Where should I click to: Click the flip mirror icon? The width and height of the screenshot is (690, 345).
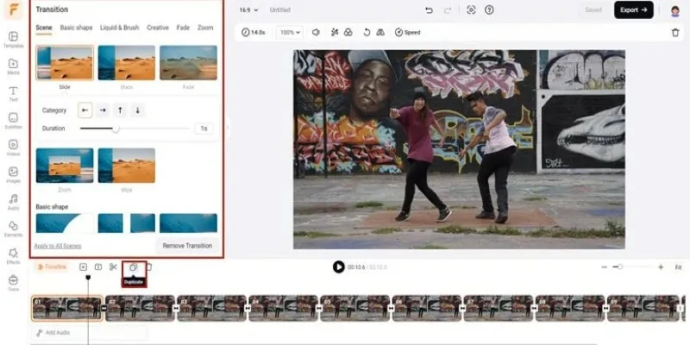(x=380, y=32)
